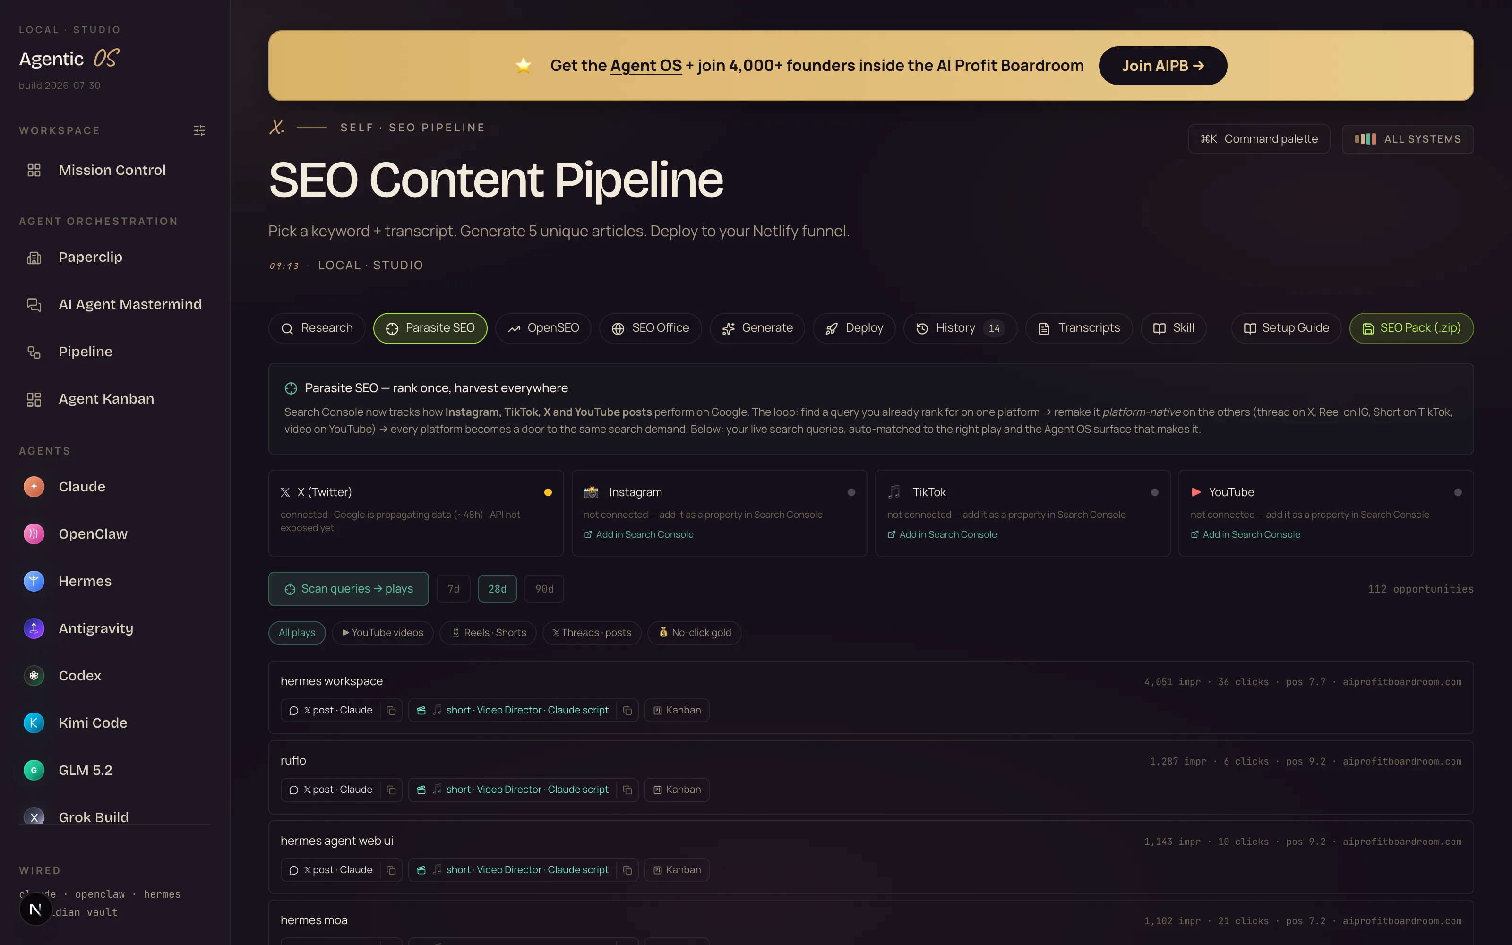Open the Setup Guide
The height and width of the screenshot is (945, 1512).
click(x=1286, y=328)
